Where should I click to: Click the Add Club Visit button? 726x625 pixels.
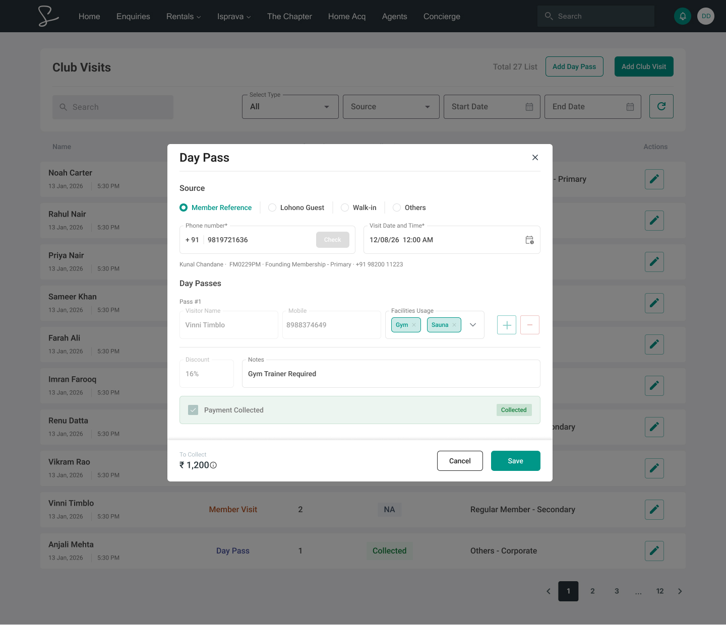[644, 66]
